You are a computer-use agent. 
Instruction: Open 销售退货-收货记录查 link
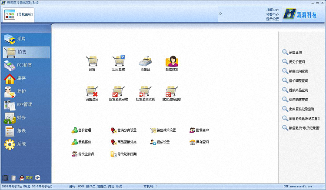(301, 128)
